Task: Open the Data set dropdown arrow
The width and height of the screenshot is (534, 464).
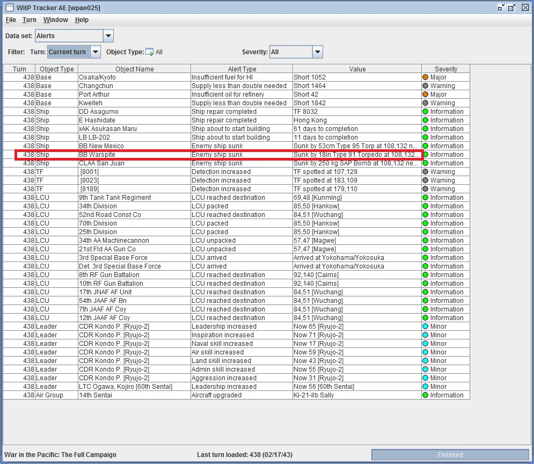Action: pyautogui.click(x=108, y=36)
